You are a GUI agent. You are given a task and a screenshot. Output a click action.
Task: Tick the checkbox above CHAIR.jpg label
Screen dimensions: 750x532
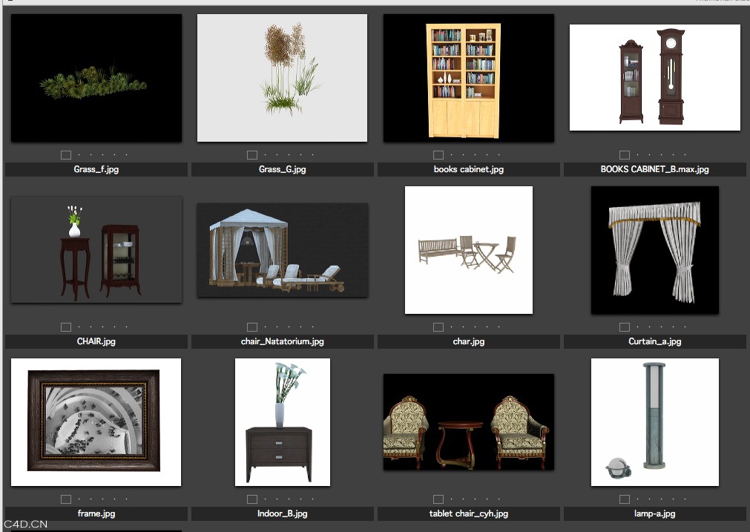pyautogui.click(x=66, y=327)
